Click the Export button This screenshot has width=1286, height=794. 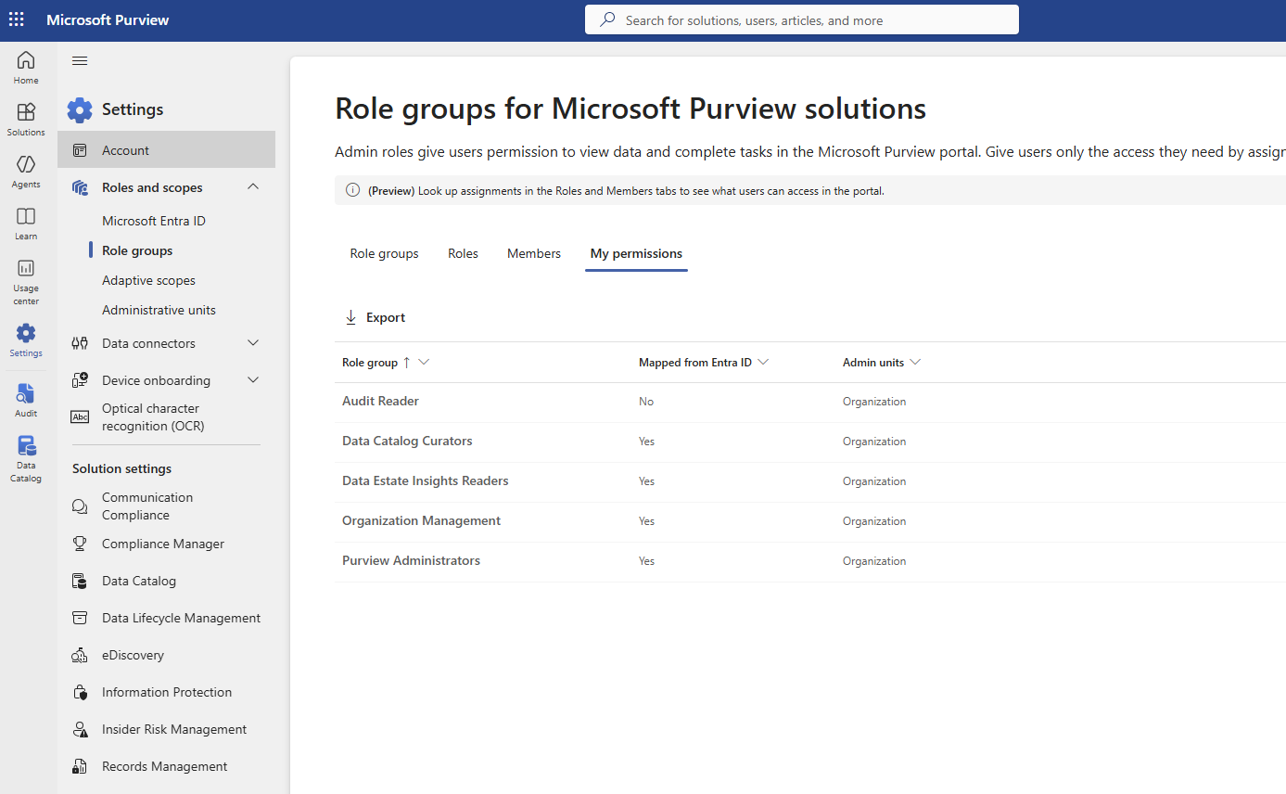(375, 317)
